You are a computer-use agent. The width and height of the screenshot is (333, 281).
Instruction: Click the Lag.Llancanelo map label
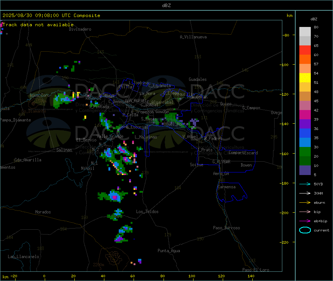coord(23,257)
